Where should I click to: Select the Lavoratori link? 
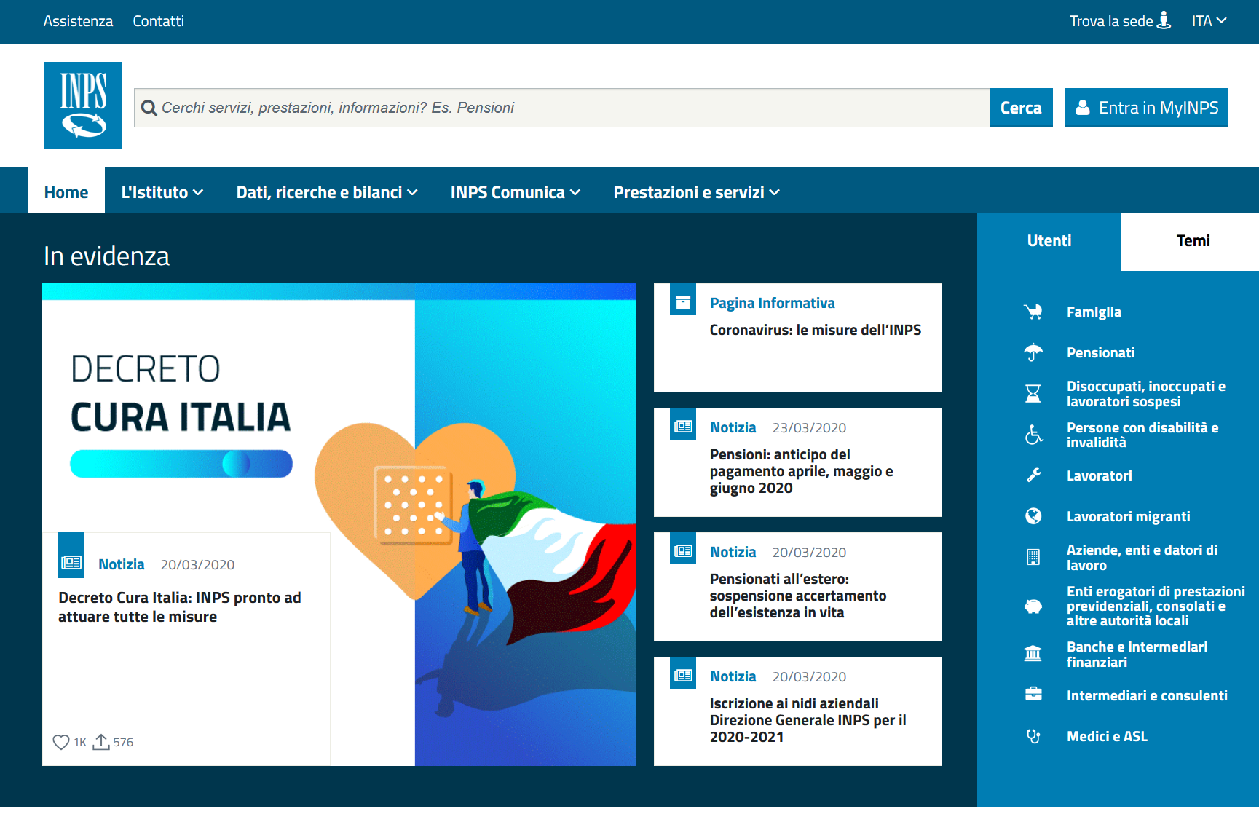click(1100, 475)
